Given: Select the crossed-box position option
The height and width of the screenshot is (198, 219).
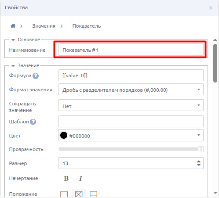Looking at the screenshot, I should (79, 194).
